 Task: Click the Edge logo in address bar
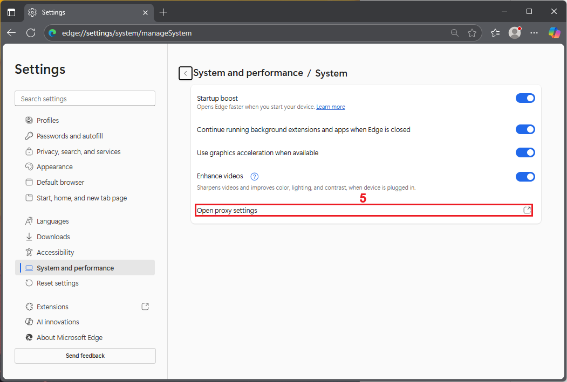52,33
